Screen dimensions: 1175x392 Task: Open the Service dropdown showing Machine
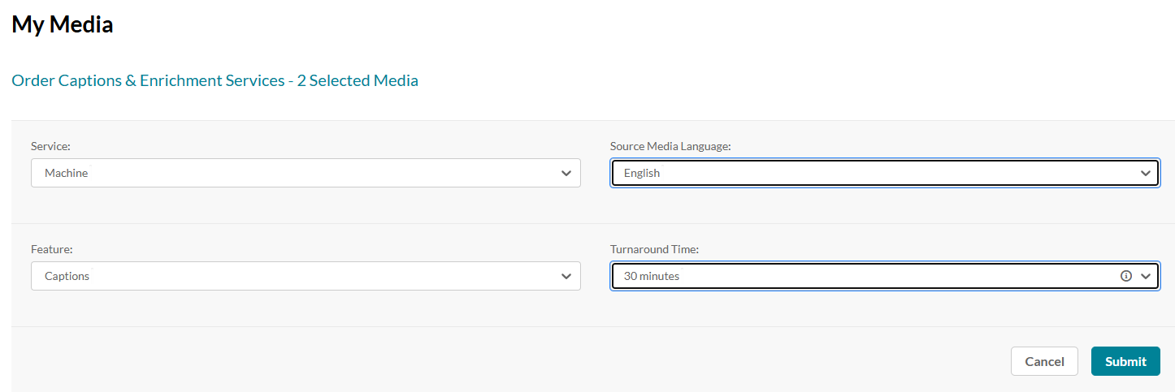coord(306,173)
